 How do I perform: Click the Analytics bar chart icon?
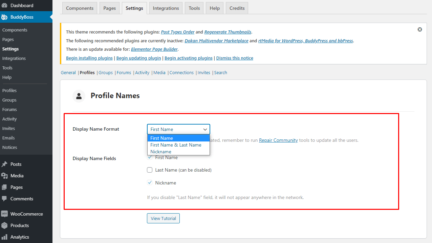[4, 237]
